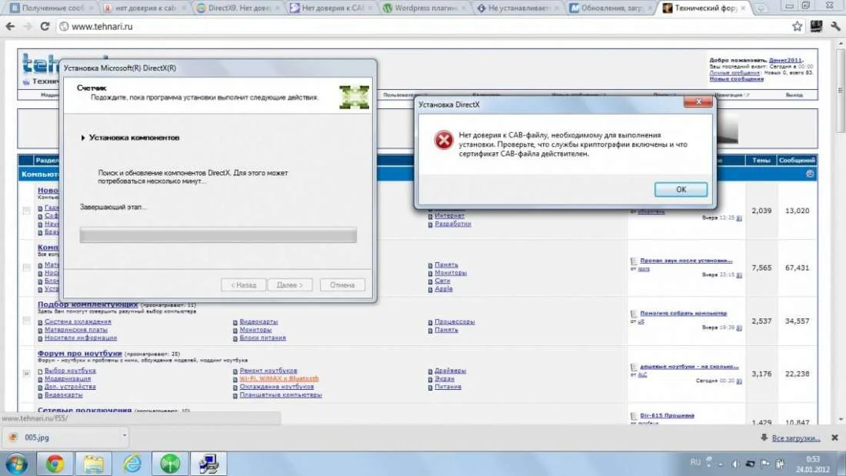Open the дешевые ноутбуки thread link
This screenshot has width=846, height=476.
click(689, 367)
